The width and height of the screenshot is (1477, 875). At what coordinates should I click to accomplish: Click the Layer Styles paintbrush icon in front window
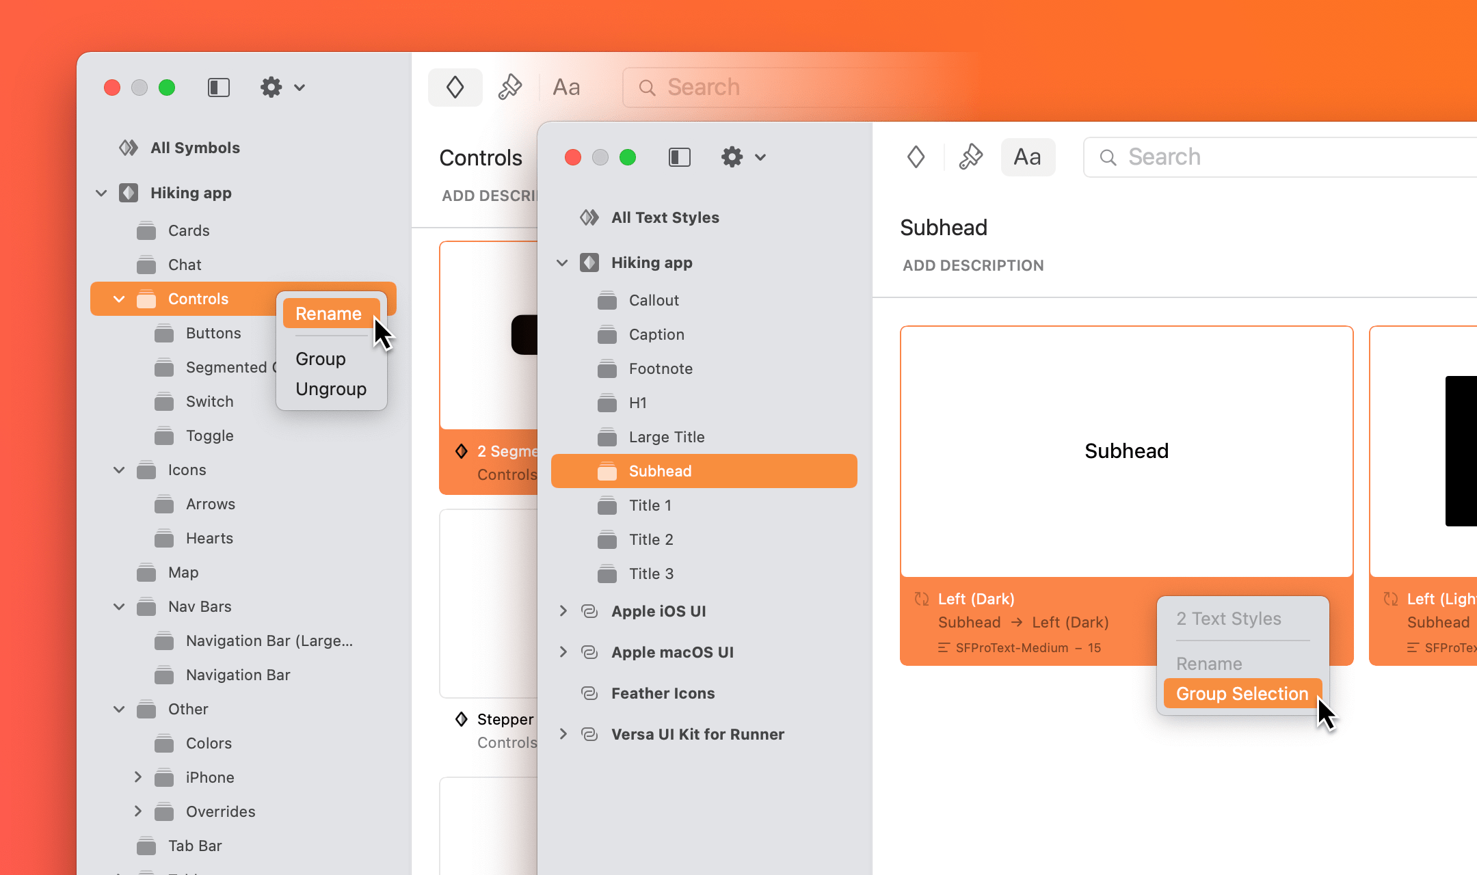[970, 157]
